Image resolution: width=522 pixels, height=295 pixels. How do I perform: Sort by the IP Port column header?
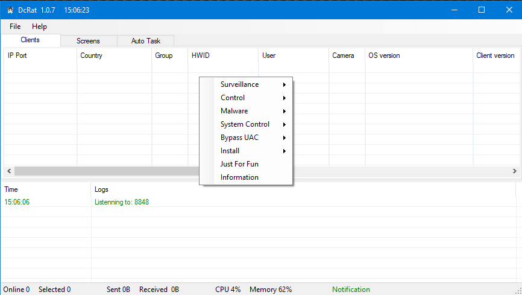40,56
